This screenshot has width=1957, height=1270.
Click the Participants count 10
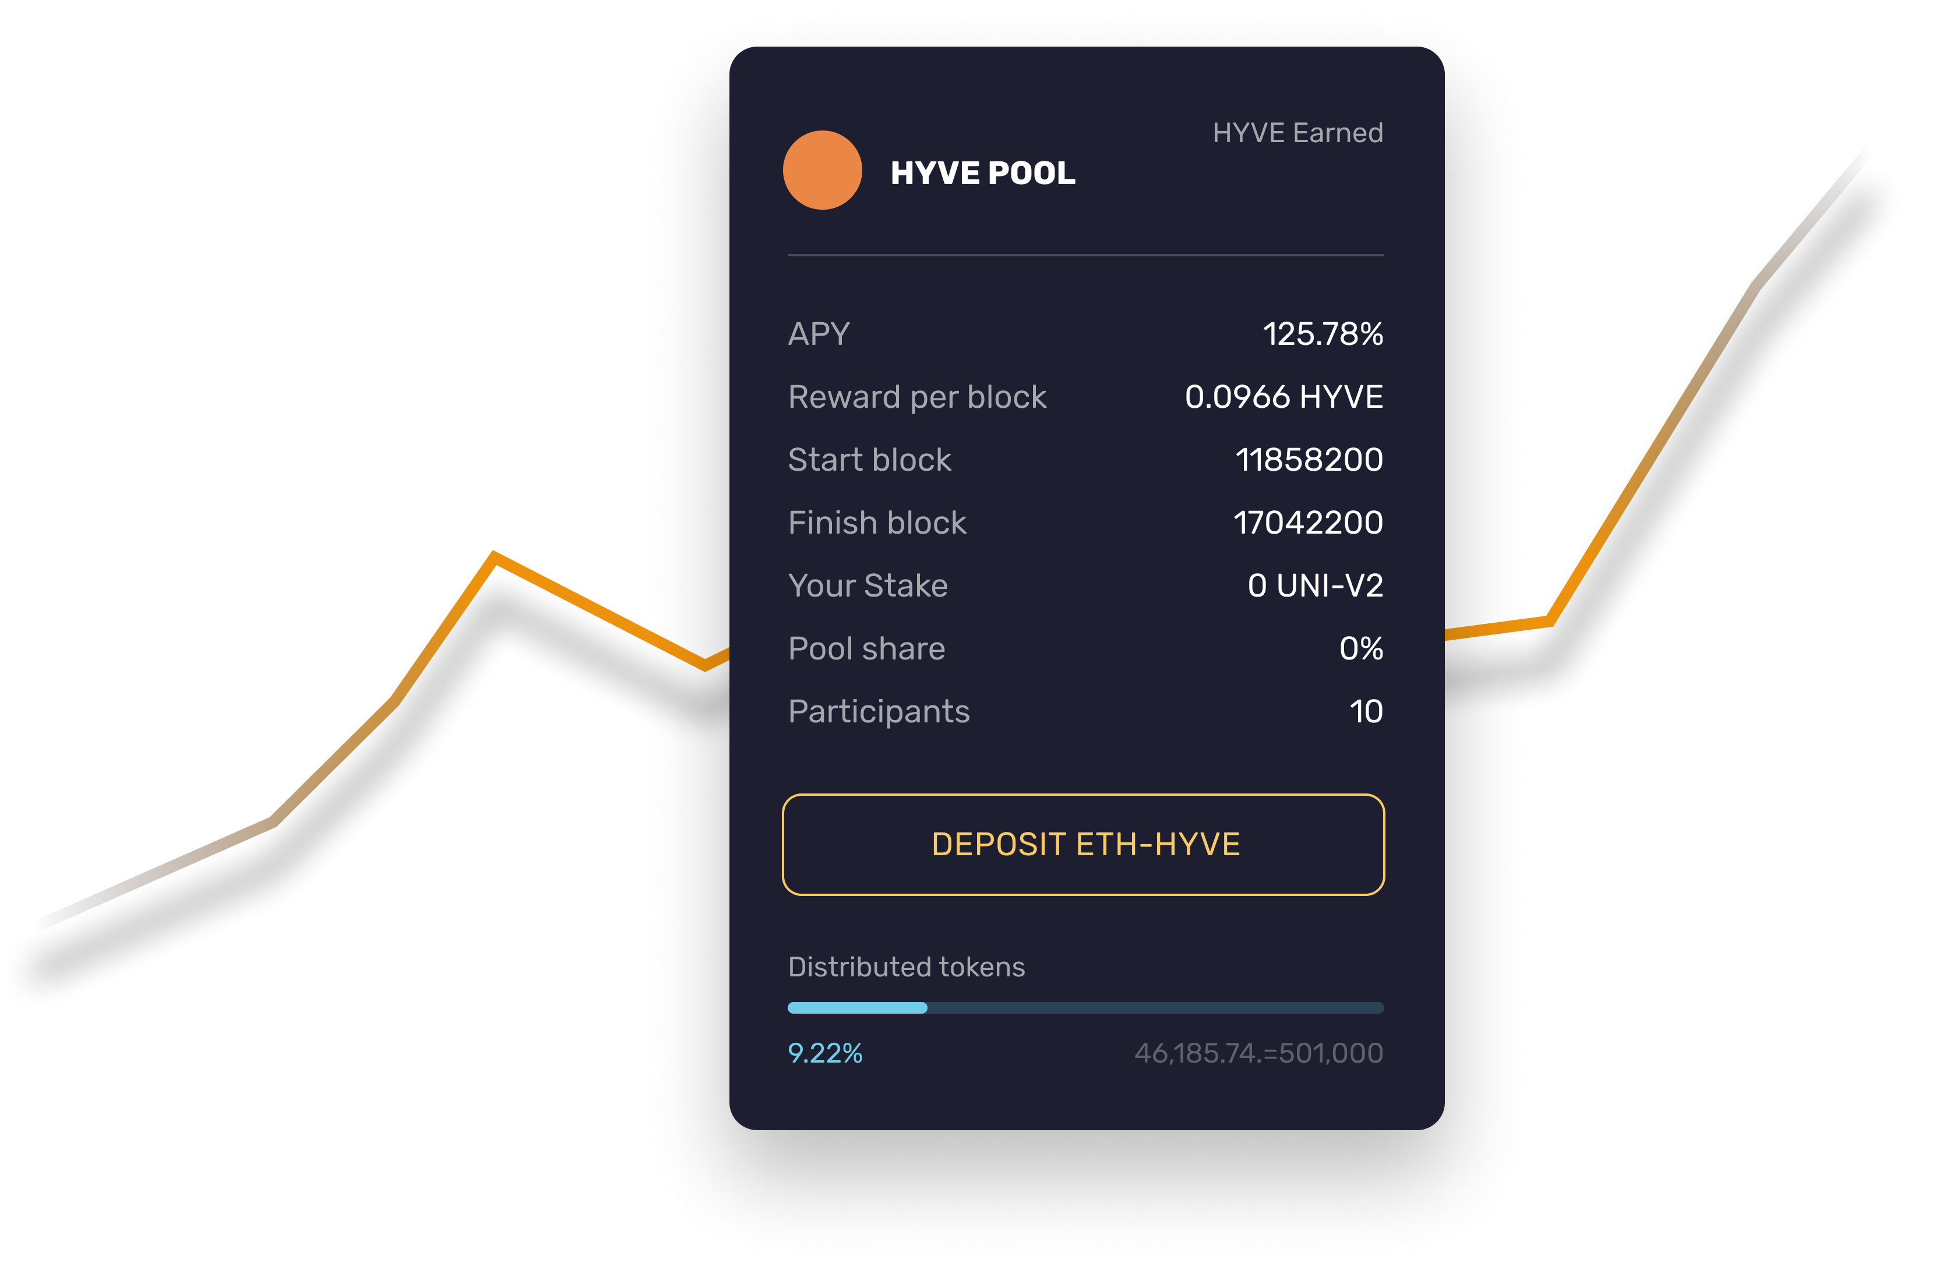1366,711
